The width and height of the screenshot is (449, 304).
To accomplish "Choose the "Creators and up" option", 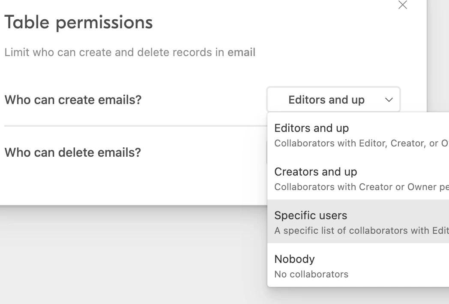I will point(358,178).
